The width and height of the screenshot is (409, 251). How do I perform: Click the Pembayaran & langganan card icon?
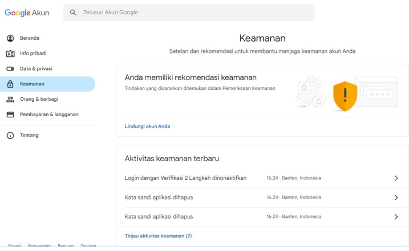point(10,114)
